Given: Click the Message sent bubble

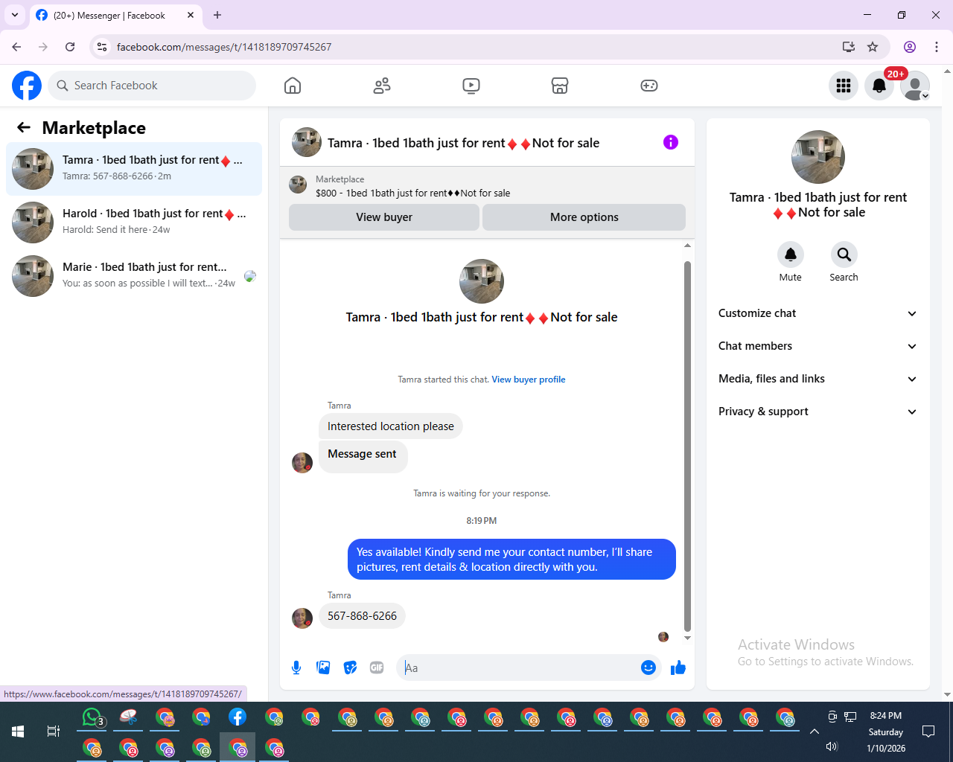Looking at the screenshot, I should [363, 456].
